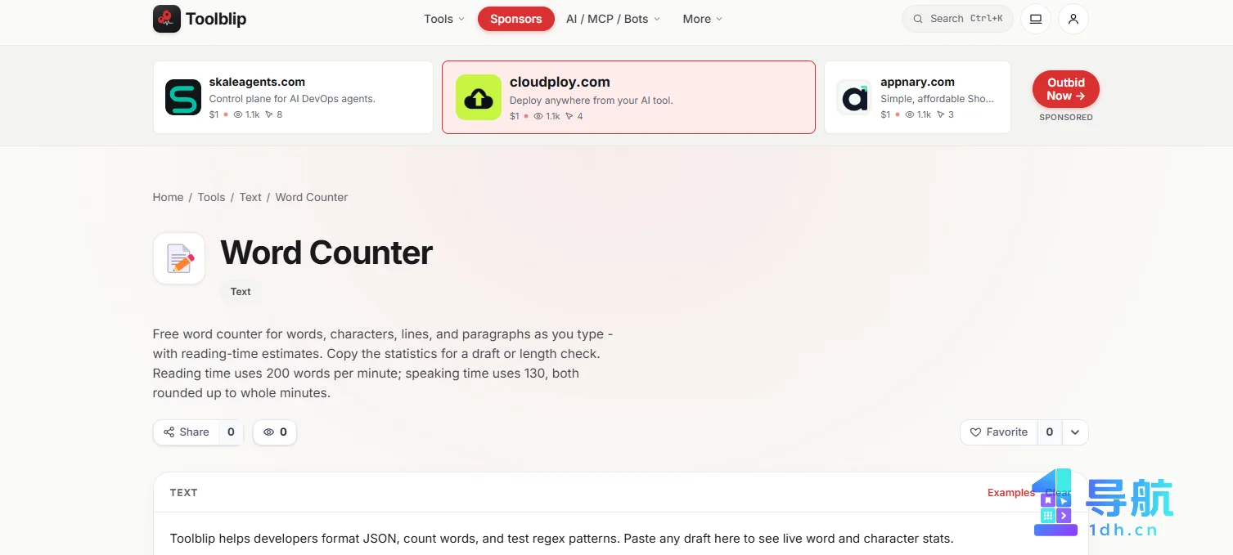Click the Word Counter notepad icon
1233x555 pixels.
[179, 258]
